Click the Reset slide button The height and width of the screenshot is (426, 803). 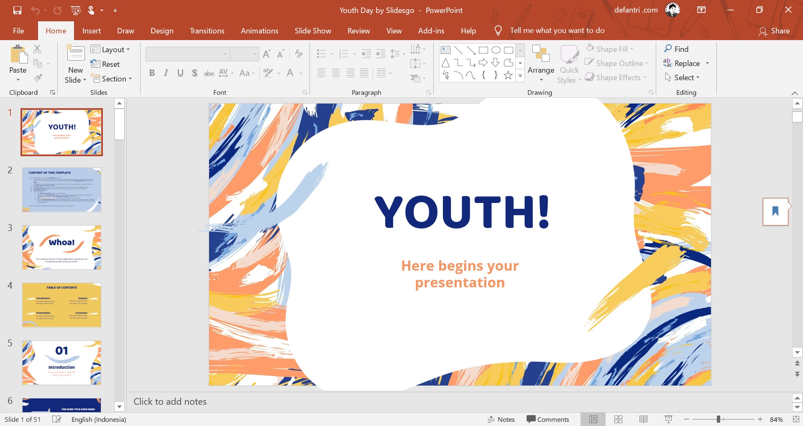[105, 64]
